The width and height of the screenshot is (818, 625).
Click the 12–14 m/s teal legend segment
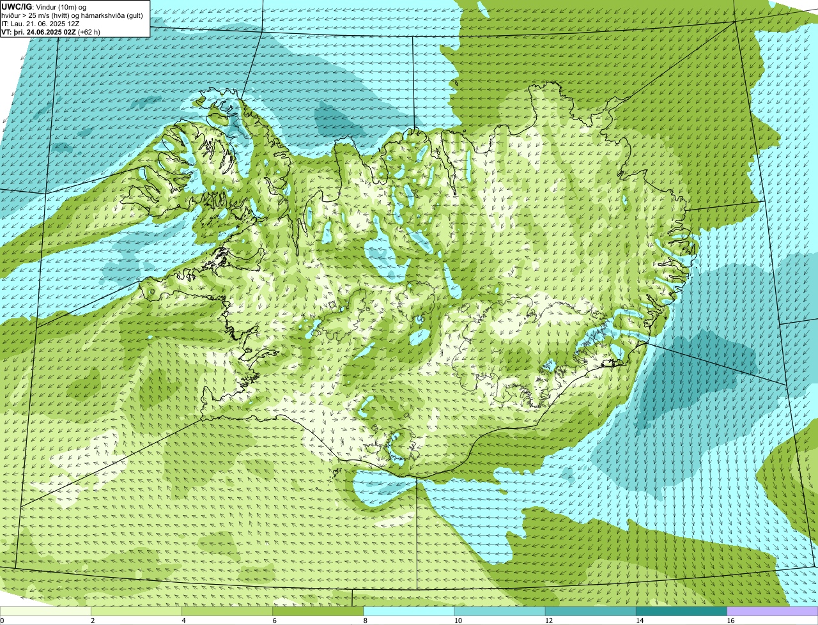tap(590, 611)
